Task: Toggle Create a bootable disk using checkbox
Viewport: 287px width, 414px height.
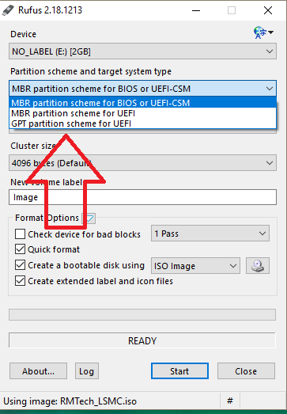Action: (x=20, y=265)
